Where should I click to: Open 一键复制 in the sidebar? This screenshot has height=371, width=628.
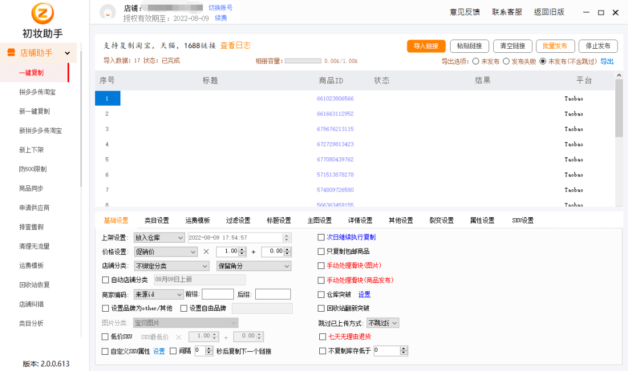click(31, 73)
